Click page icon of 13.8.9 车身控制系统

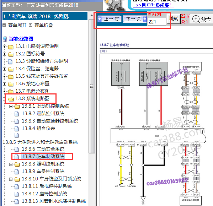17,172
